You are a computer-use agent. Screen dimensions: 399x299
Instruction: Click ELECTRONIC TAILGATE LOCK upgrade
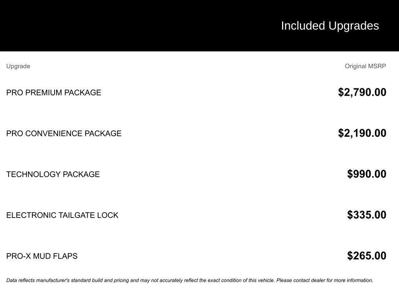point(62,215)
